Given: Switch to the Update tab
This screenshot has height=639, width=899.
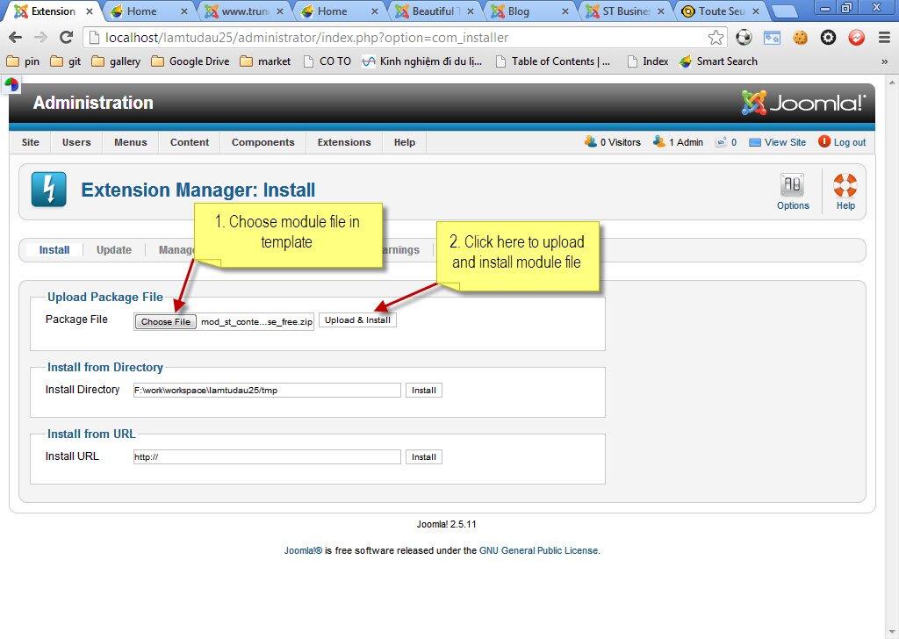Looking at the screenshot, I should pyautogui.click(x=114, y=250).
